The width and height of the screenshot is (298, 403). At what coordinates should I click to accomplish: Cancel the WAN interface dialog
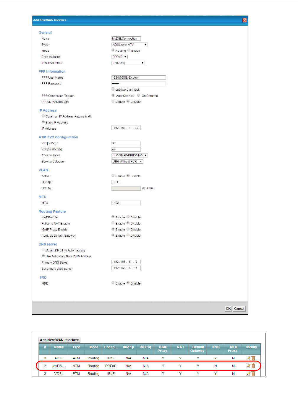(x=239, y=309)
